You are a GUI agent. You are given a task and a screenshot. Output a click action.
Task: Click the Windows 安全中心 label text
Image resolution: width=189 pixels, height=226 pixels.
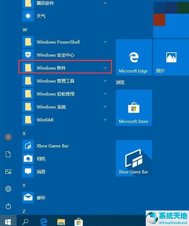click(x=55, y=55)
